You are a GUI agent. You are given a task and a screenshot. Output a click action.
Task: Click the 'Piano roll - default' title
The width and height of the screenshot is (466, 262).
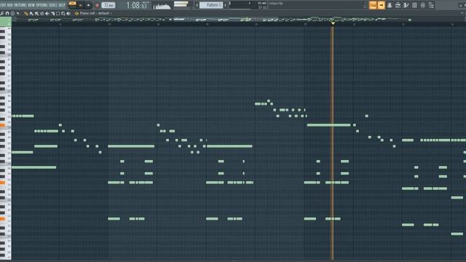(x=95, y=13)
